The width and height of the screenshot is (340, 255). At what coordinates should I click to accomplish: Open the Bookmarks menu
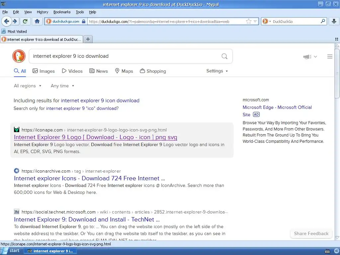pos(62,12)
